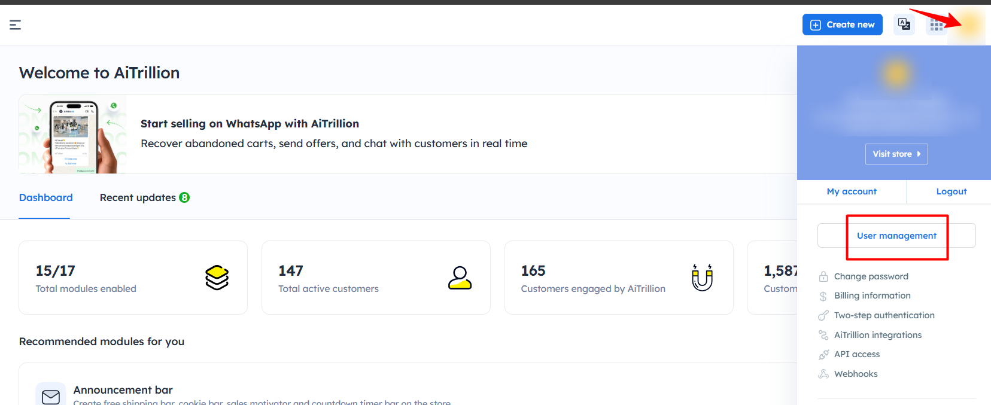Click the Announcement bar envelope icon
This screenshot has width=991, height=405.
tap(51, 397)
